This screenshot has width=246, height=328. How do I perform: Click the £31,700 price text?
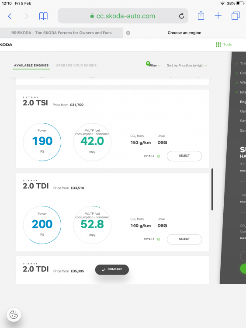tap(77, 105)
